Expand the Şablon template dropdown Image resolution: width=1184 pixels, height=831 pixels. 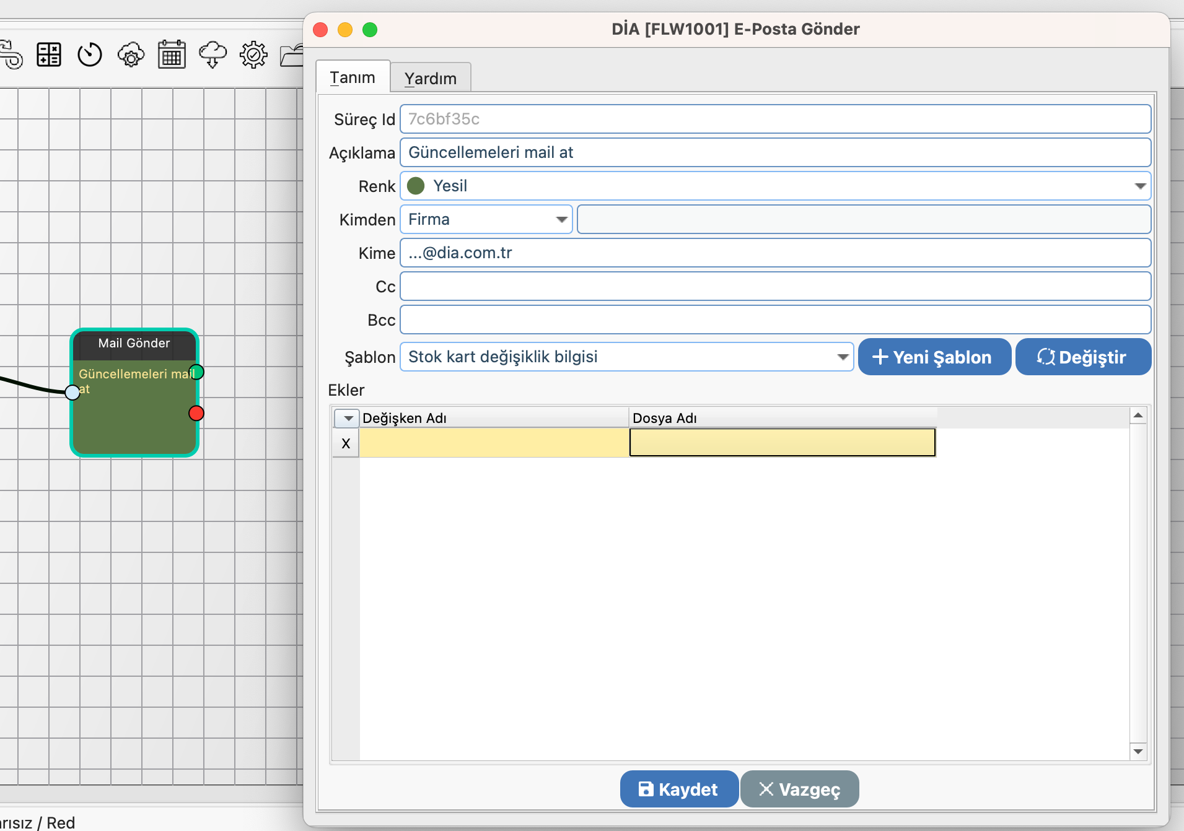pyautogui.click(x=842, y=357)
